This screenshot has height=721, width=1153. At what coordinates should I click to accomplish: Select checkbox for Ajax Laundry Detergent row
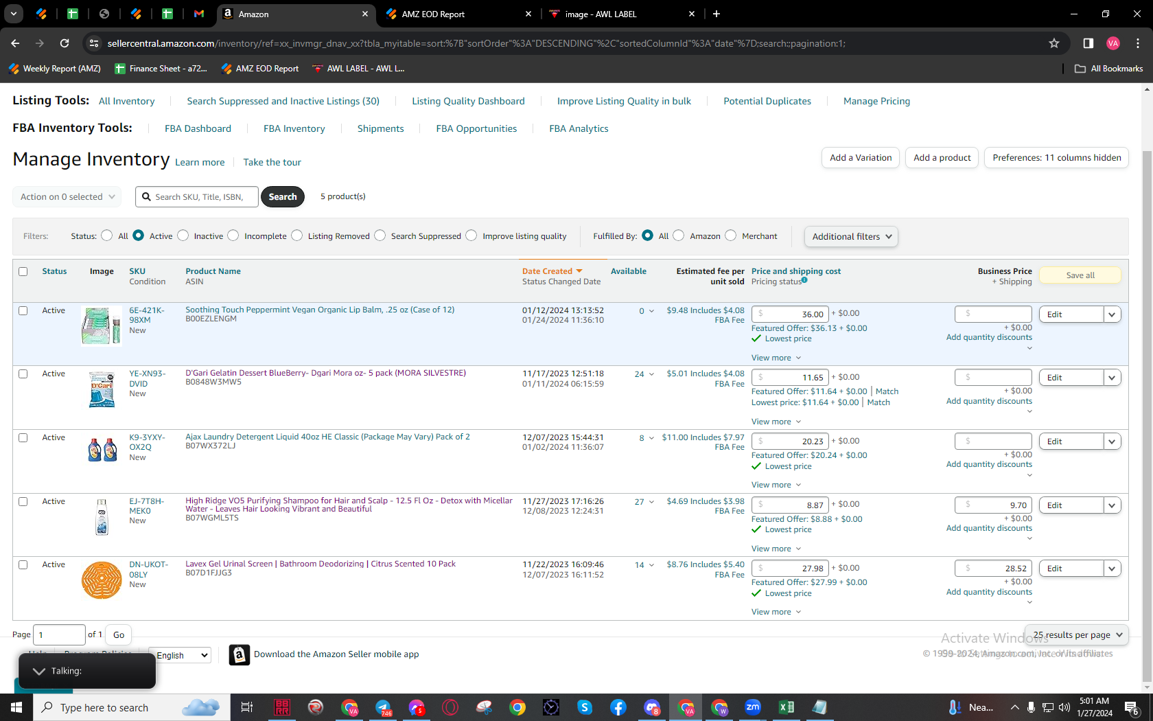click(x=23, y=438)
